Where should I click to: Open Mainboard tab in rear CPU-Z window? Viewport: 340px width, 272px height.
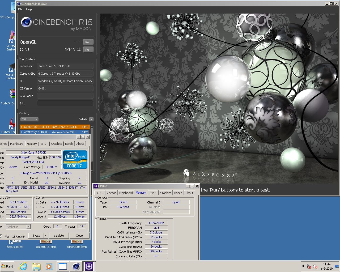[17, 144]
